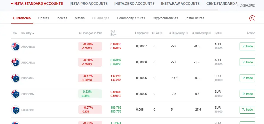Click the -11.1 buy-swap value
This screenshot has height=124, width=264.
click(174, 78)
